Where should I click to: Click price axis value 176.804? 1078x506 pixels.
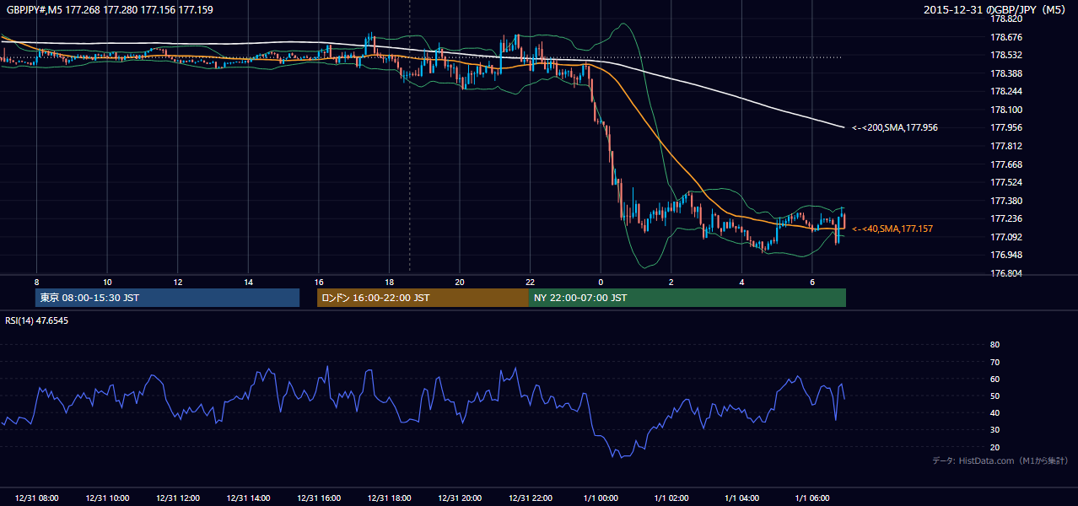click(x=1005, y=273)
